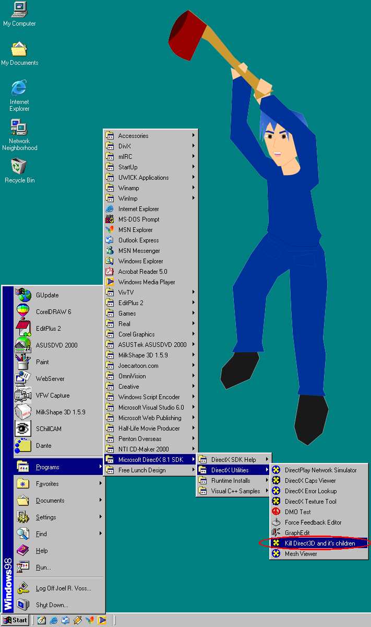Launch MilkShape 3D 1.5.9 pinned shortcut
Image resolution: width=371 pixels, height=627 pixels.
coord(59,412)
